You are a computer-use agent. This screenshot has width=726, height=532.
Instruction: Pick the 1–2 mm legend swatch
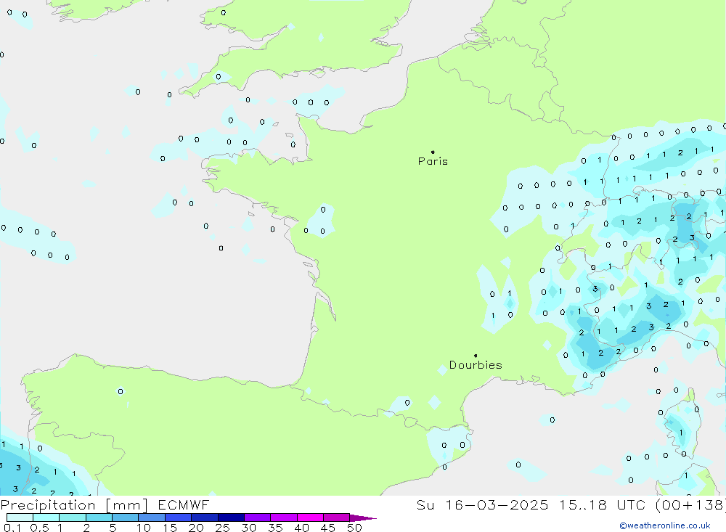[x=73, y=517]
